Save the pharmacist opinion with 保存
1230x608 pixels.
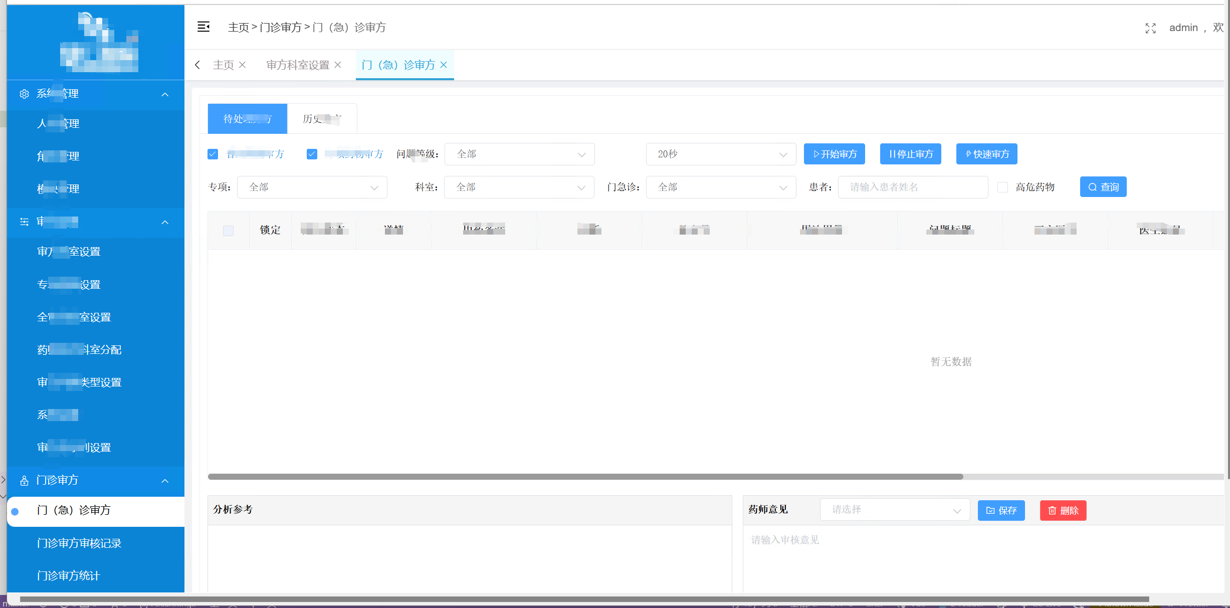[1001, 510]
